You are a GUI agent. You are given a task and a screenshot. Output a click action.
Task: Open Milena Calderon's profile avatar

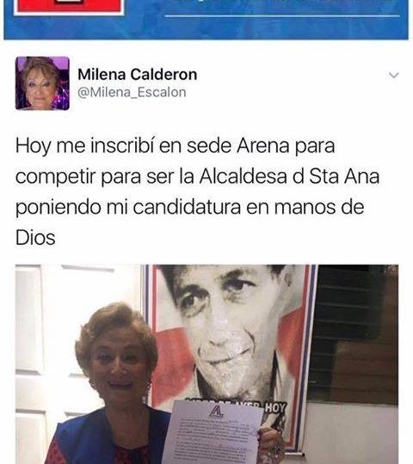(x=42, y=83)
